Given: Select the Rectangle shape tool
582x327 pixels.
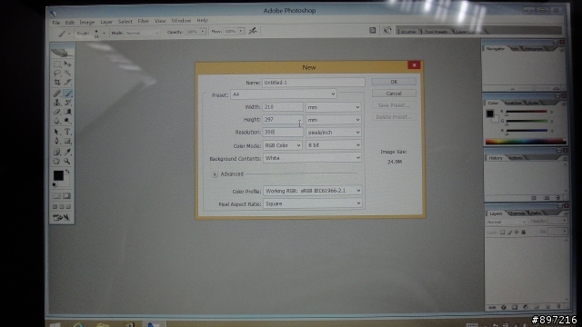Looking at the screenshot, I should pyautogui.click(x=67, y=141).
